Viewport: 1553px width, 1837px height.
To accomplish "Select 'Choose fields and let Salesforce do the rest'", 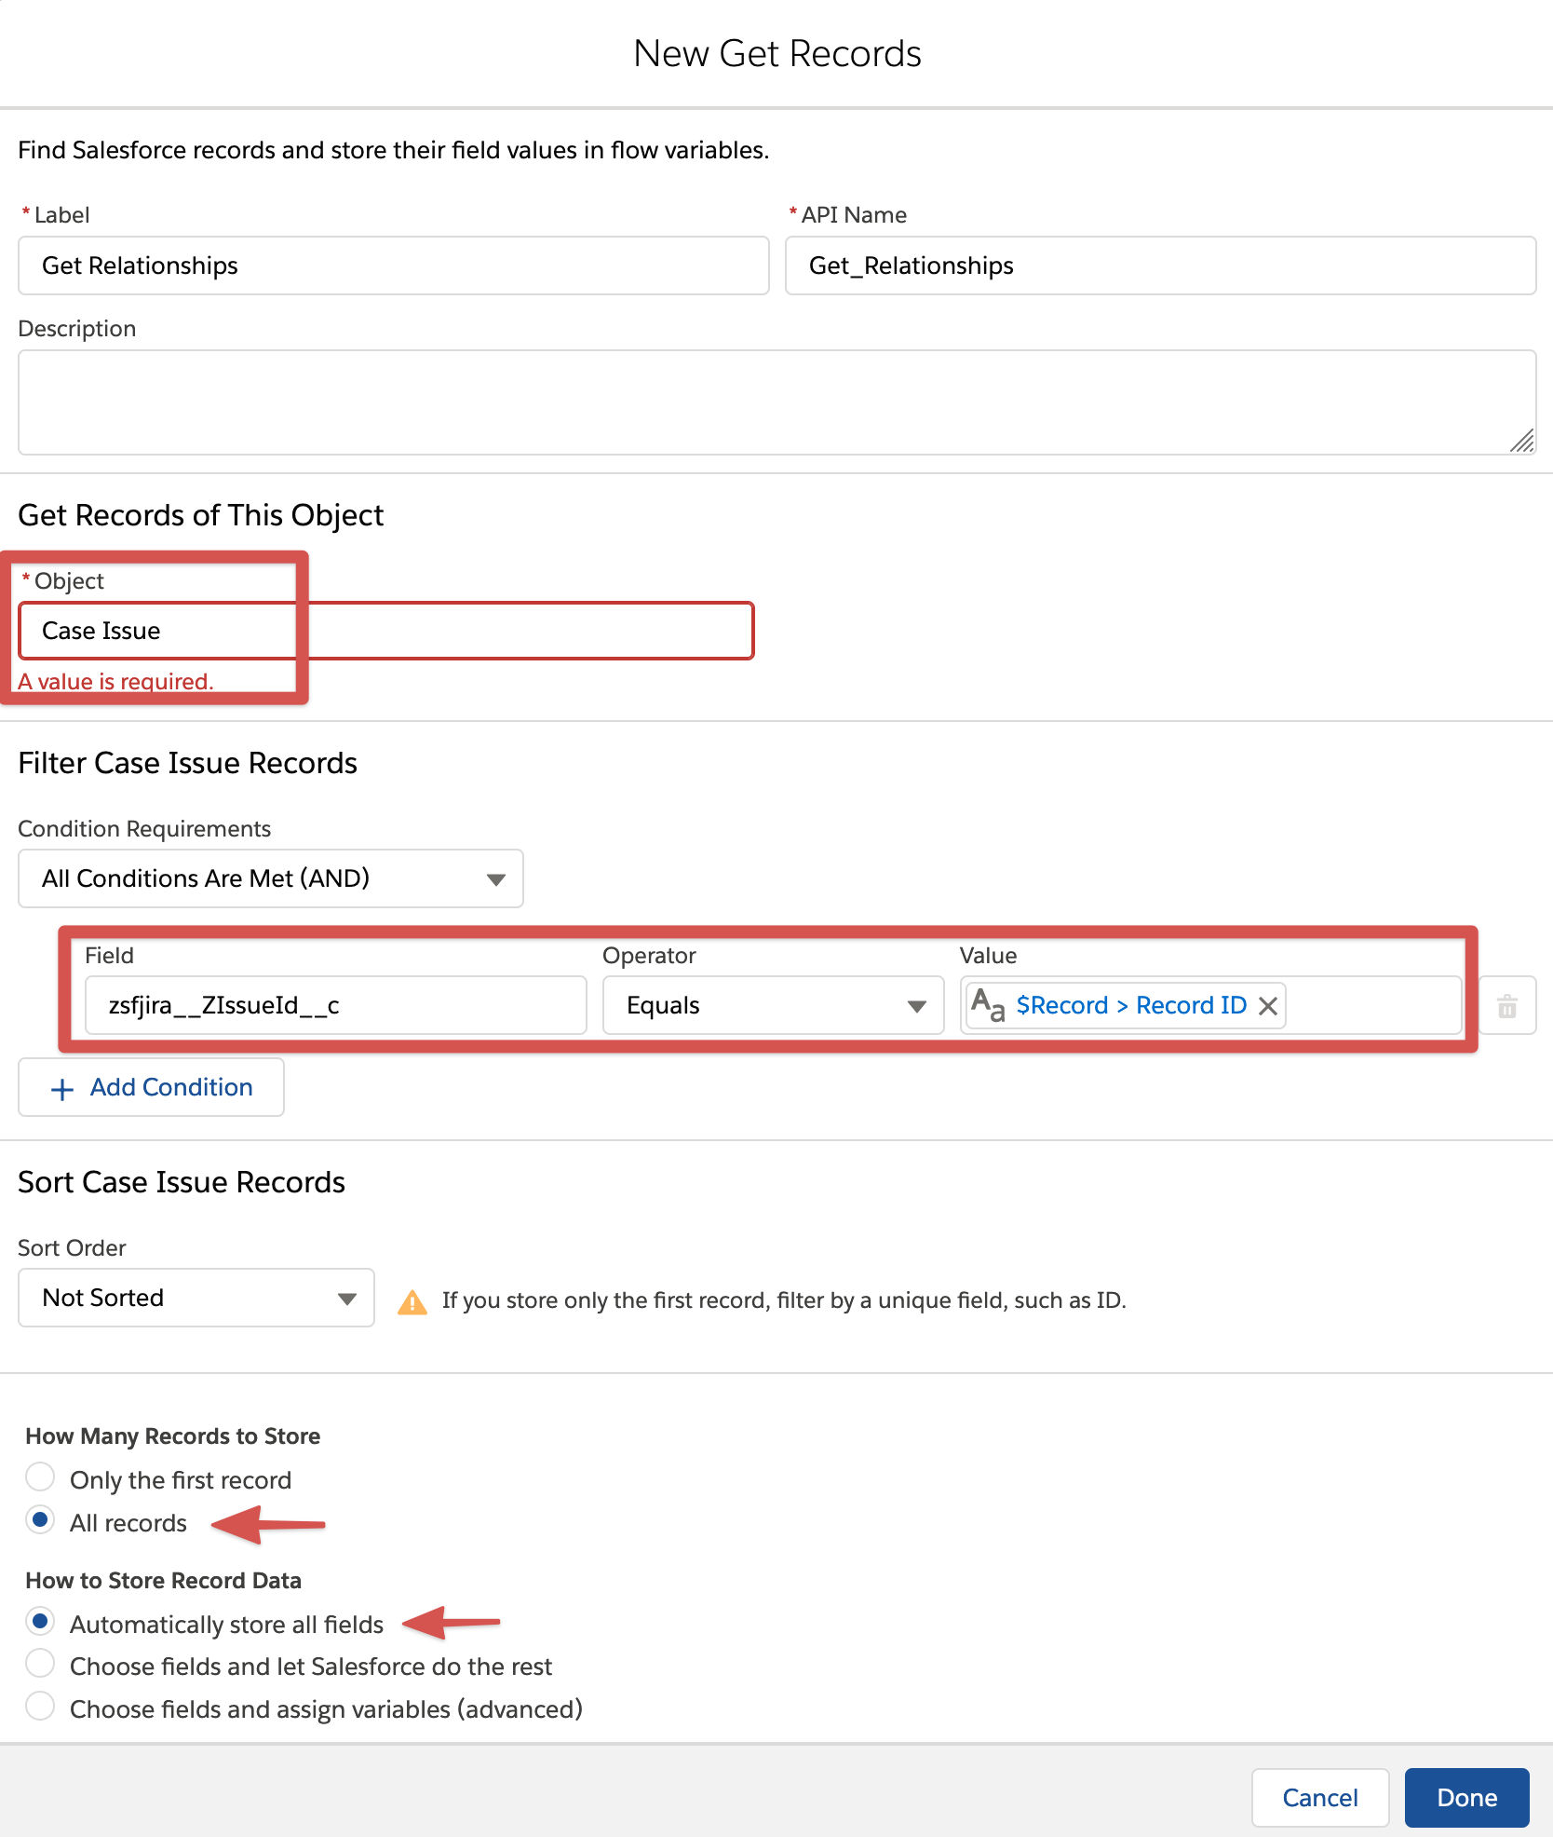I will coord(40,1665).
